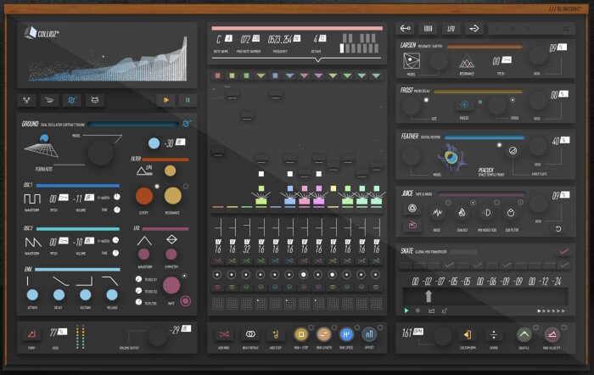This screenshot has height=375, width=594.
Task: Toggle the Skate enable checkmark
Action: pos(563,251)
